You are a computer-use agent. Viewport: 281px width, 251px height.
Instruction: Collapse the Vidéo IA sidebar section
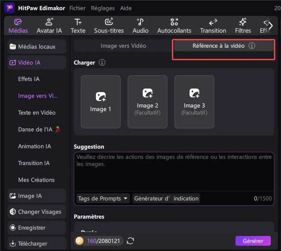pos(37,62)
